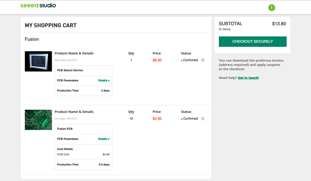This screenshot has width=311, height=181.
Task: Open the Seeed Studio logo home link
Action: click(x=38, y=5)
